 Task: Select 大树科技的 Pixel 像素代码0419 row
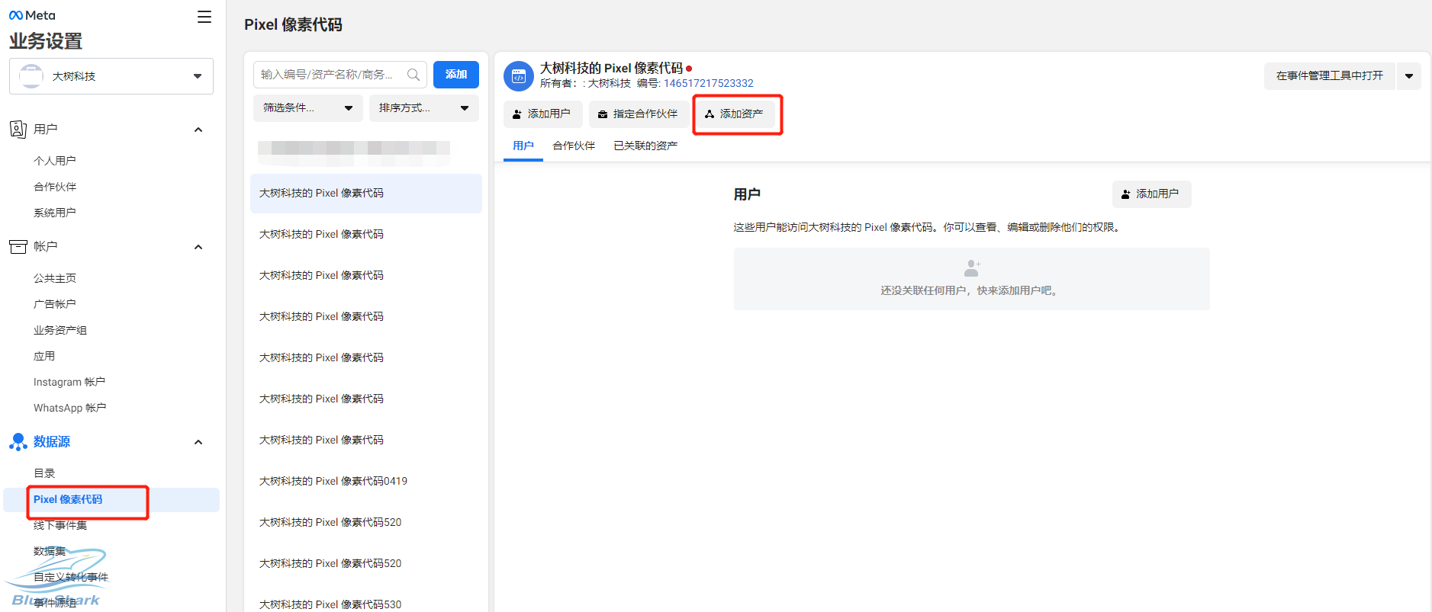pos(366,482)
